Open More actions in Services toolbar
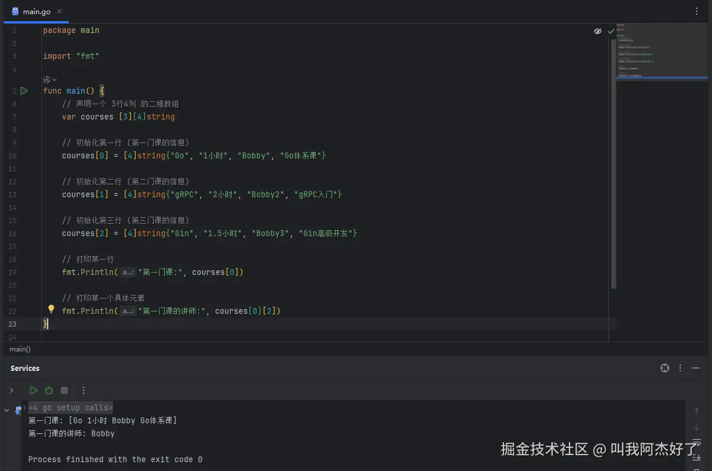The width and height of the screenshot is (712, 471). point(84,390)
